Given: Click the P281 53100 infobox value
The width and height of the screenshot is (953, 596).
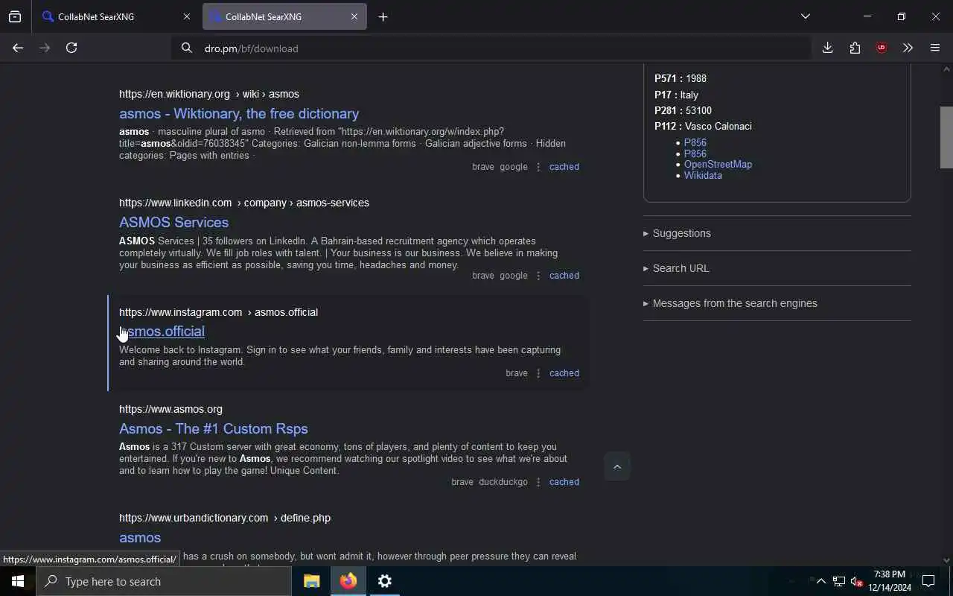Looking at the screenshot, I should tap(698, 110).
